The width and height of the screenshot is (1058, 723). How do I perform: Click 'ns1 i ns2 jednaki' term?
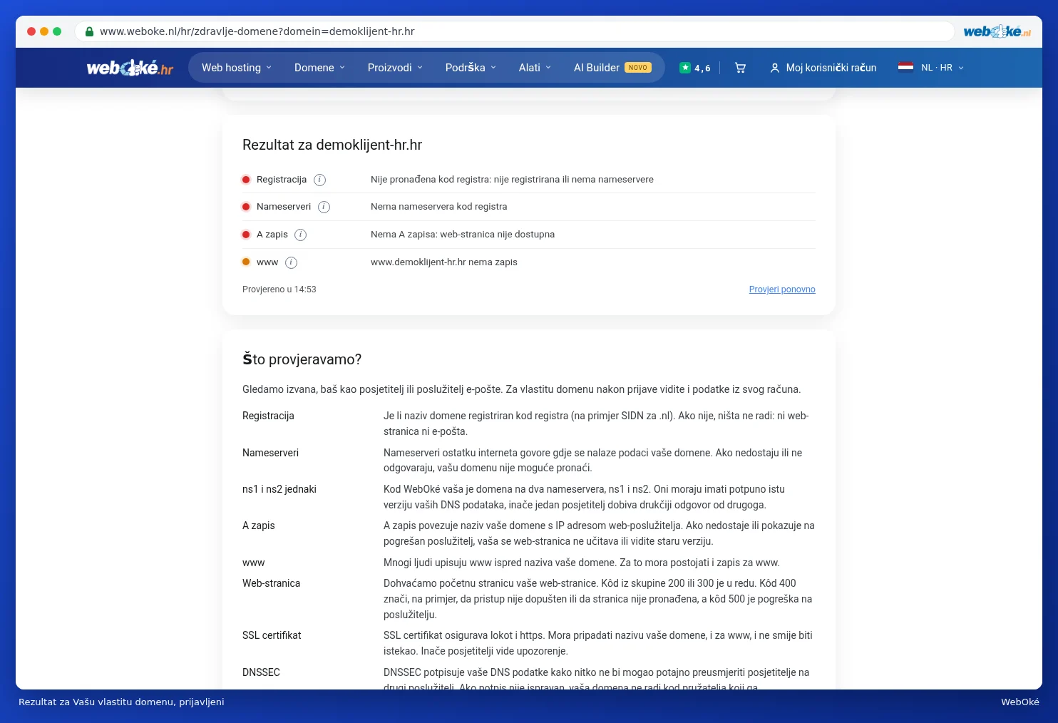(279, 489)
